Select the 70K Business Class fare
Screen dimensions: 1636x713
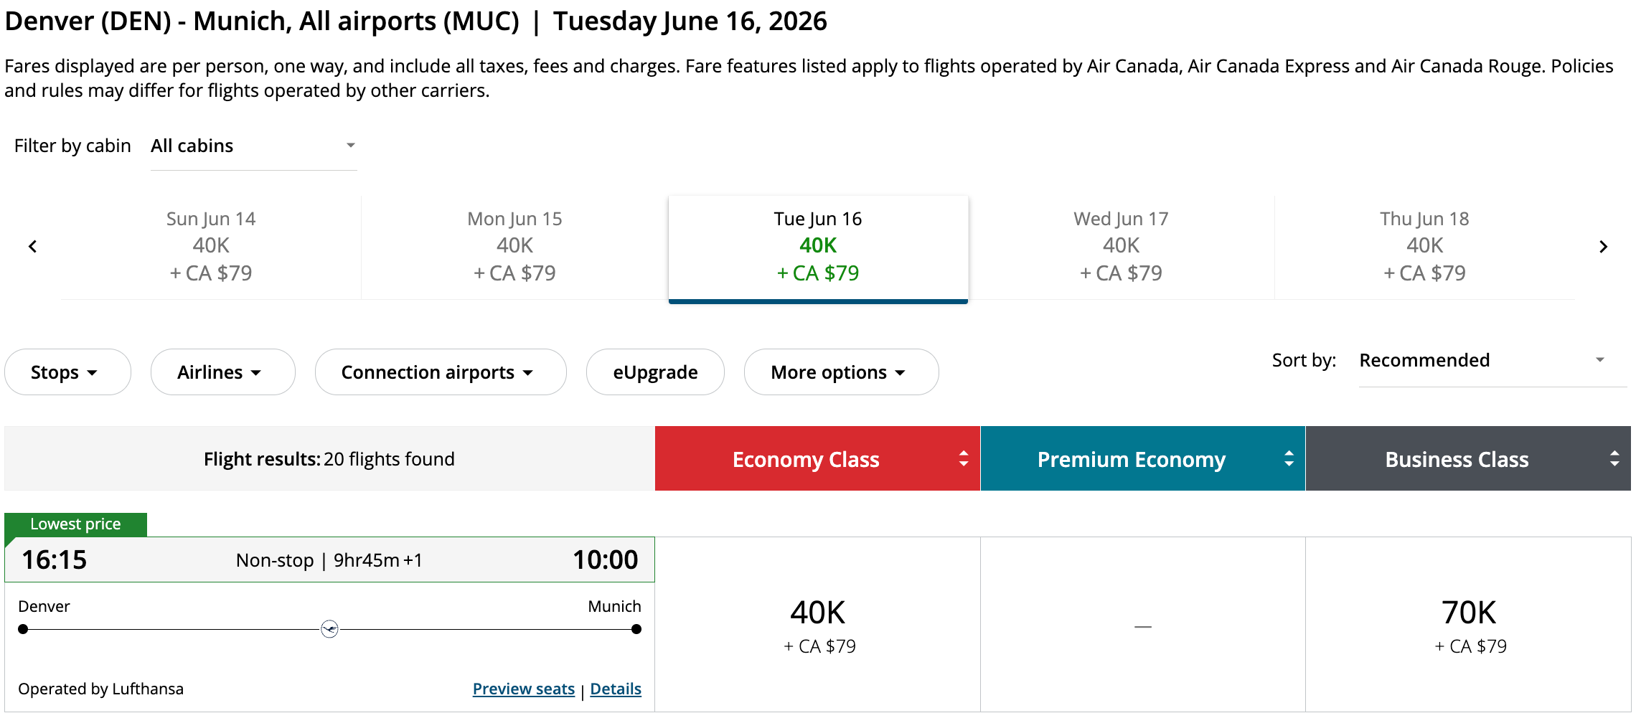[x=1468, y=625]
